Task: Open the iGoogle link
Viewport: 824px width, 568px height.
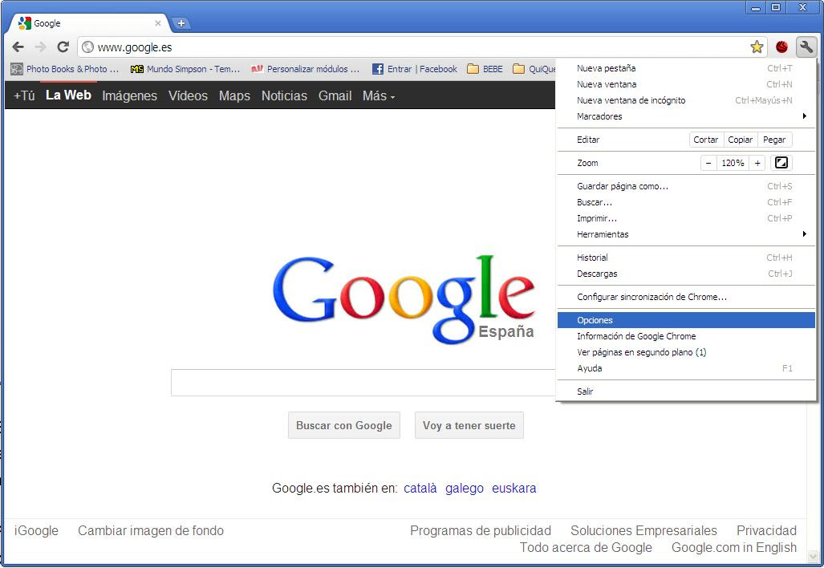Action: (x=36, y=530)
